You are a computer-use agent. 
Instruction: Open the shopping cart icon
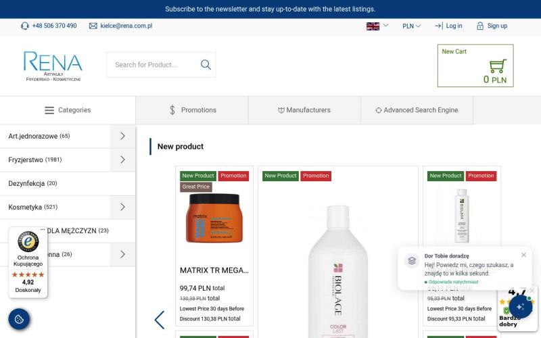click(498, 66)
